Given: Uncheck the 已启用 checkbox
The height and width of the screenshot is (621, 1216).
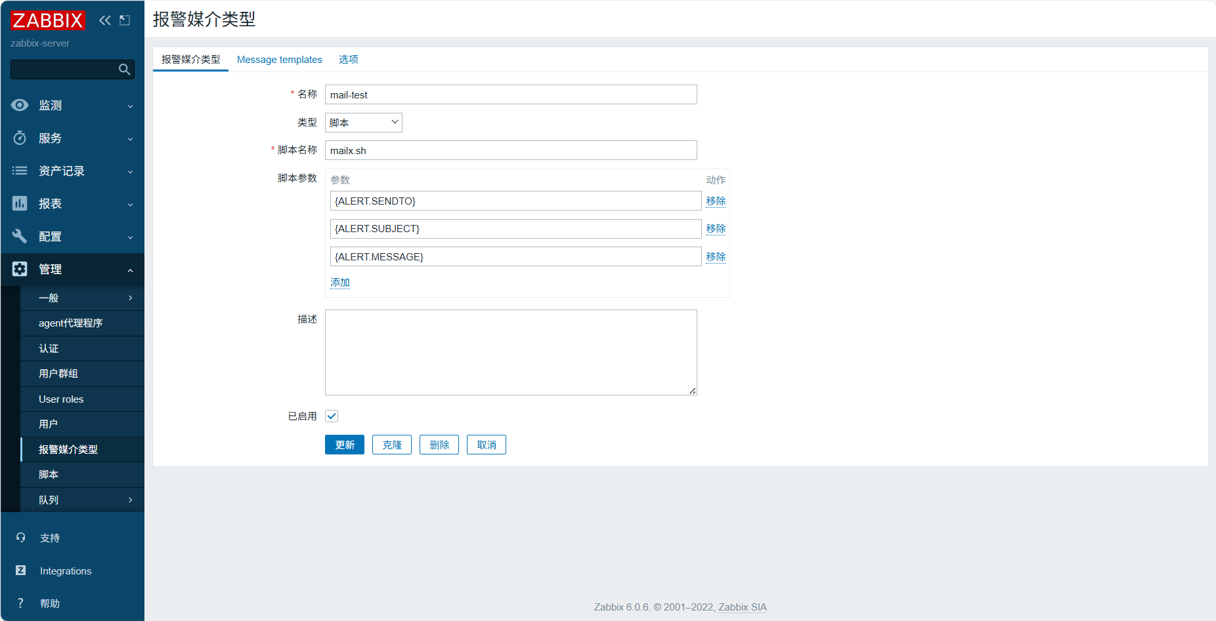Looking at the screenshot, I should (332, 416).
